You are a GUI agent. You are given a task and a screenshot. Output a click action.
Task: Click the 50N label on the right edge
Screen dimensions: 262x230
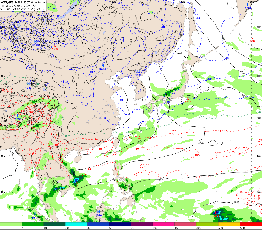[259, 27]
